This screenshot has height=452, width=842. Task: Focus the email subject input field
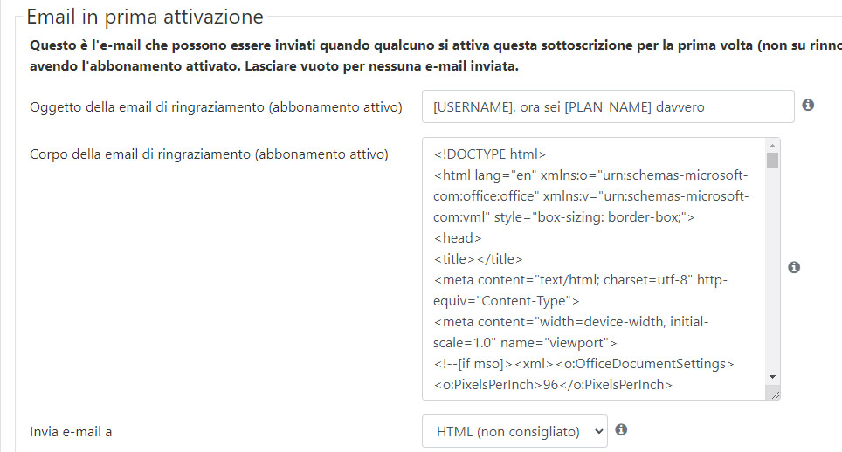coord(608,106)
